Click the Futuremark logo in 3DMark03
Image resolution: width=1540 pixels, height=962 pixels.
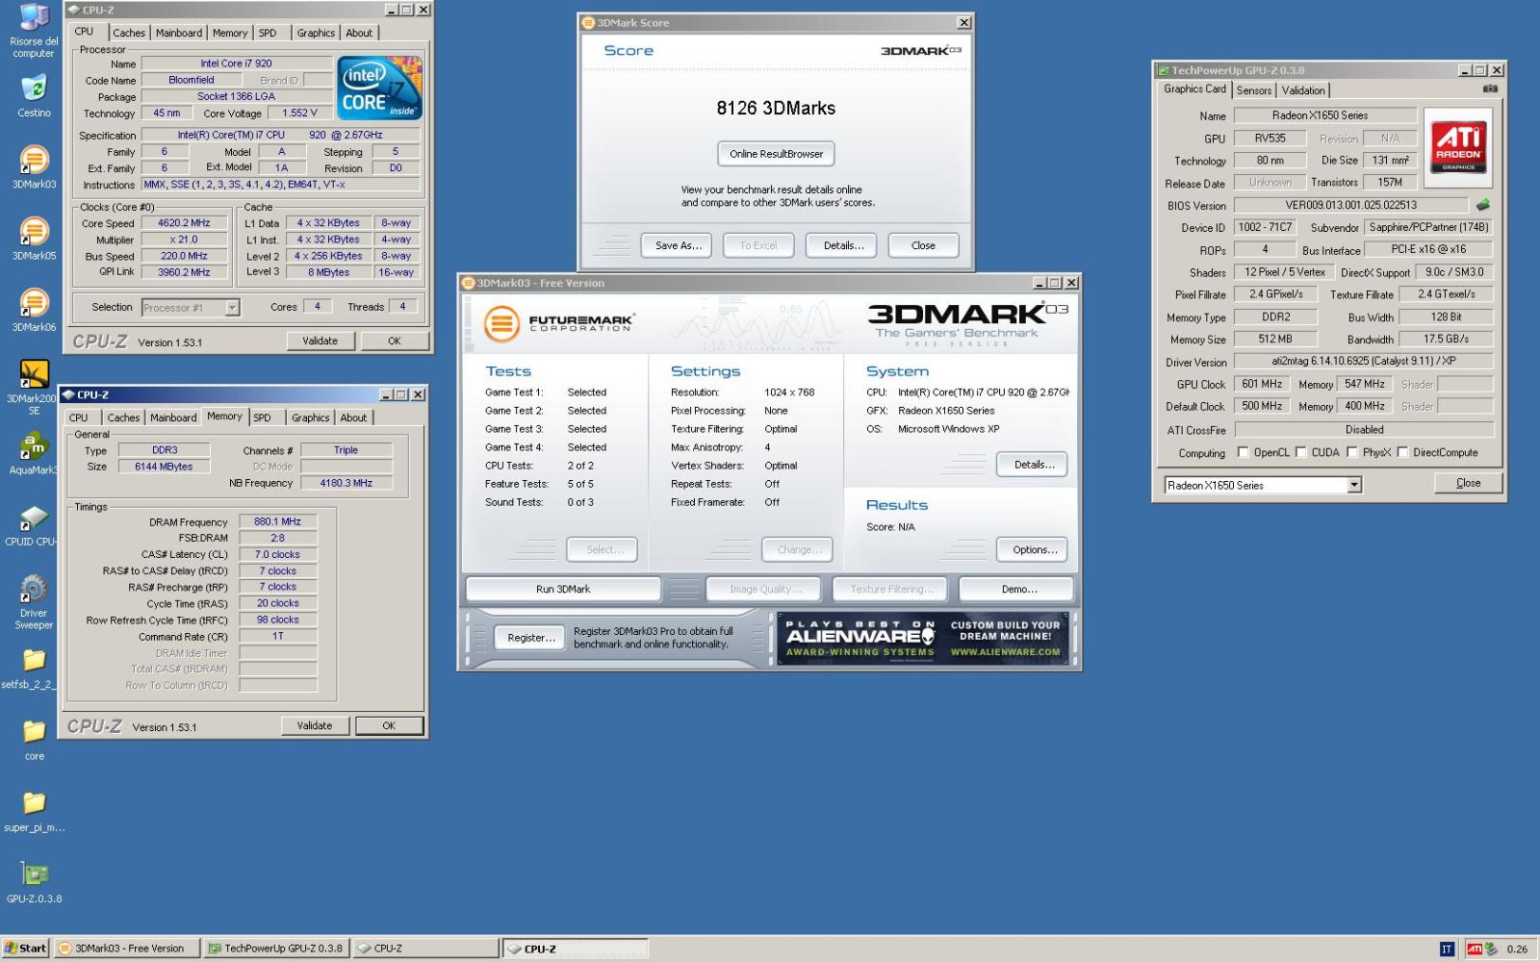point(558,323)
